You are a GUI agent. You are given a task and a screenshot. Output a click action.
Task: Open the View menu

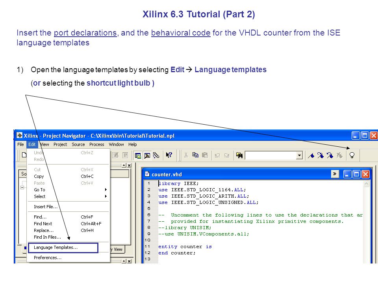(x=44, y=144)
